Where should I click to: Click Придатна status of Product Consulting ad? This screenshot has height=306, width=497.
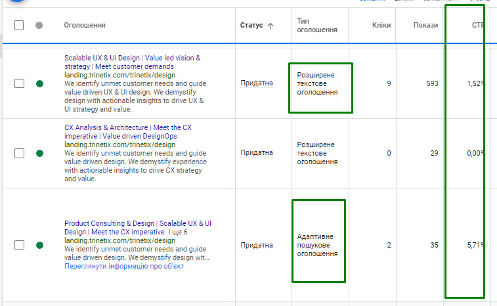pyautogui.click(x=257, y=245)
